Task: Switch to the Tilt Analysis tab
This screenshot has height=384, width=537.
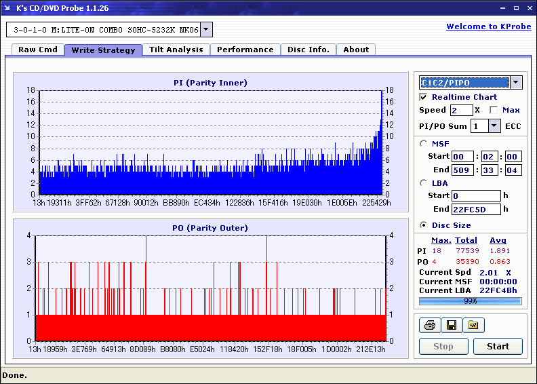Action: [176, 50]
